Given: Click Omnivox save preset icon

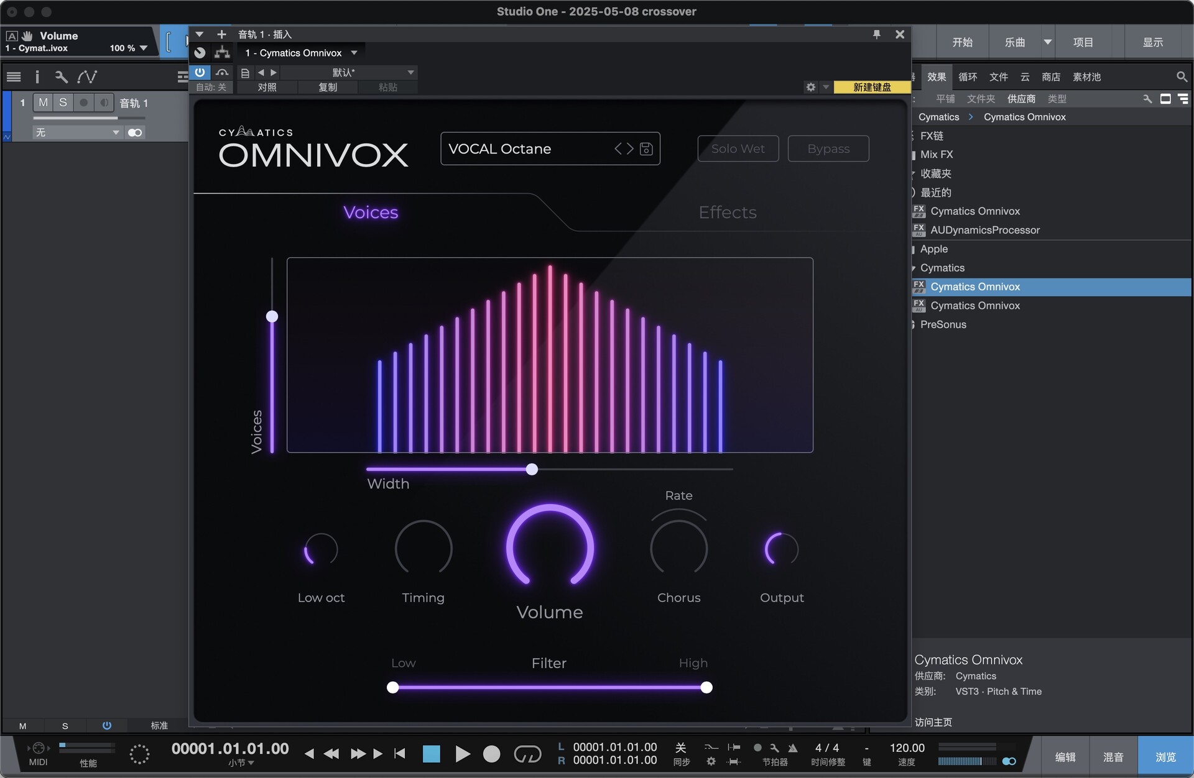Looking at the screenshot, I should pyautogui.click(x=646, y=149).
